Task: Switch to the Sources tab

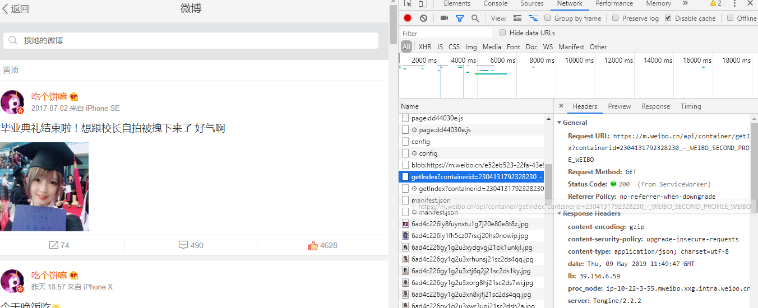Action: tap(532, 3)
